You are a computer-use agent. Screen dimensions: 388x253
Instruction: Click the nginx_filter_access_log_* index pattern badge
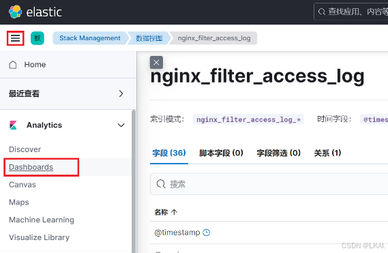point(248,119)
